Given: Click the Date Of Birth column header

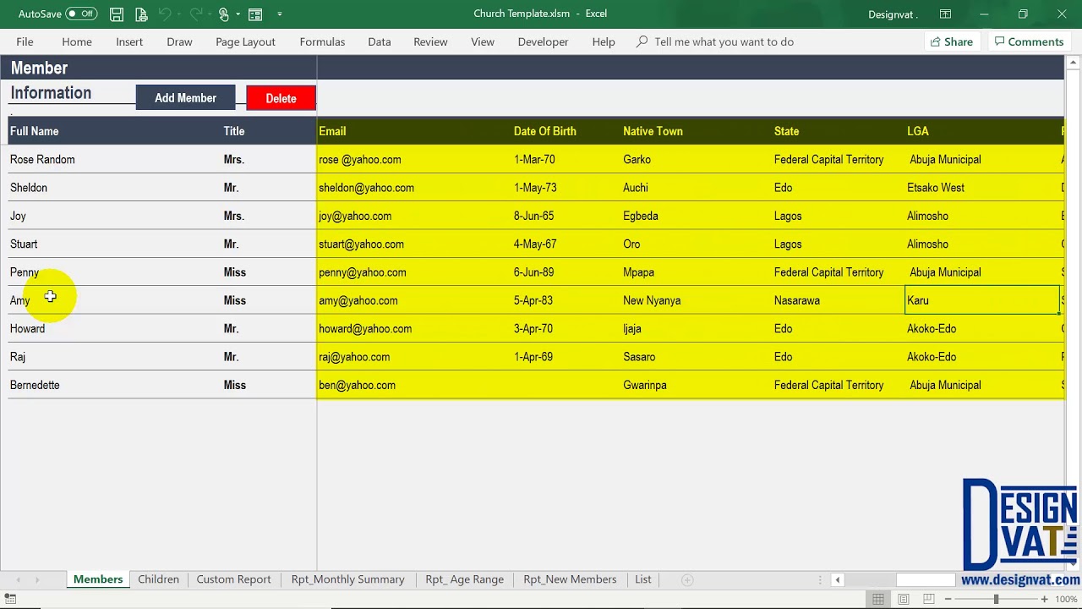Looking at the screenshot, I should tap(545, 131).
